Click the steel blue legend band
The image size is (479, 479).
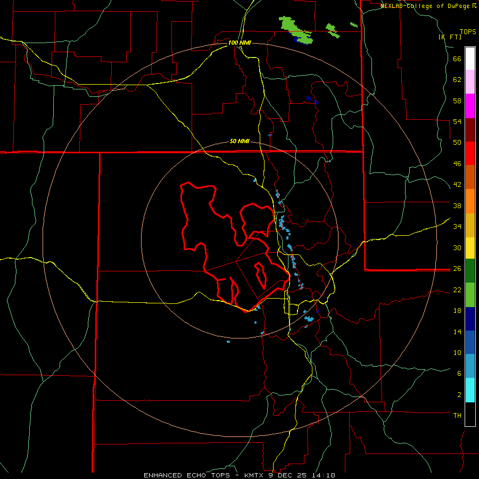coord(470,366)
